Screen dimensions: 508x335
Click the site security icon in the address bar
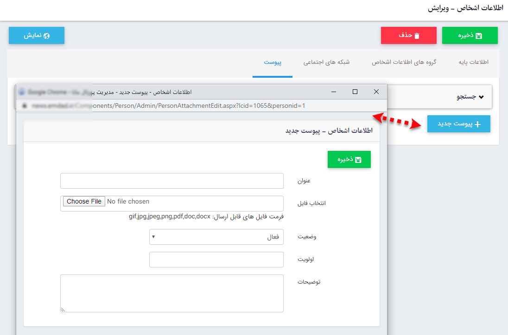click(x=24, y=106)
